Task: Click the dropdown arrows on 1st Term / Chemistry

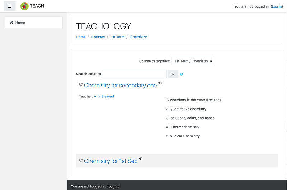Action: [x=211, y=61]
